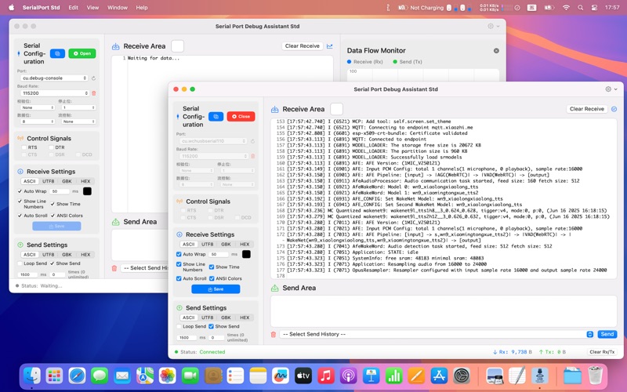The height and width of the screenshot is (392, 627).
Task: Open Spotlight search in the menu bar
Action: 580,7
